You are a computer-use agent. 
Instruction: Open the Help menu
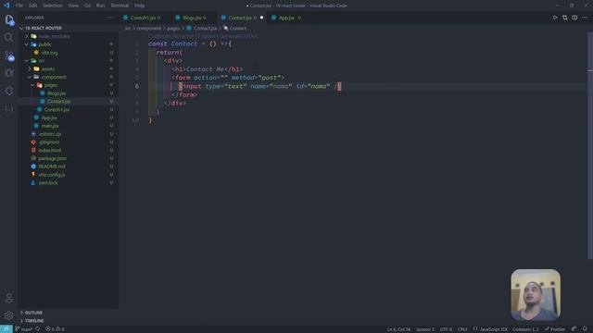coord(140,6)
